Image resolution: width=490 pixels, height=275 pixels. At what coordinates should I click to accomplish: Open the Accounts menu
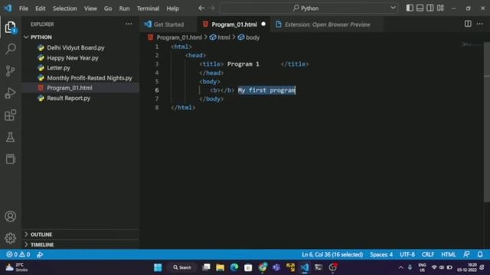(10, 216)
